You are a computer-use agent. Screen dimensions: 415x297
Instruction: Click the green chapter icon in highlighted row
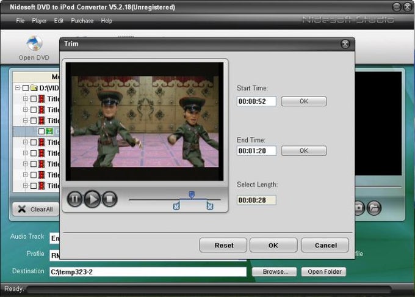(x=49, y=131)
